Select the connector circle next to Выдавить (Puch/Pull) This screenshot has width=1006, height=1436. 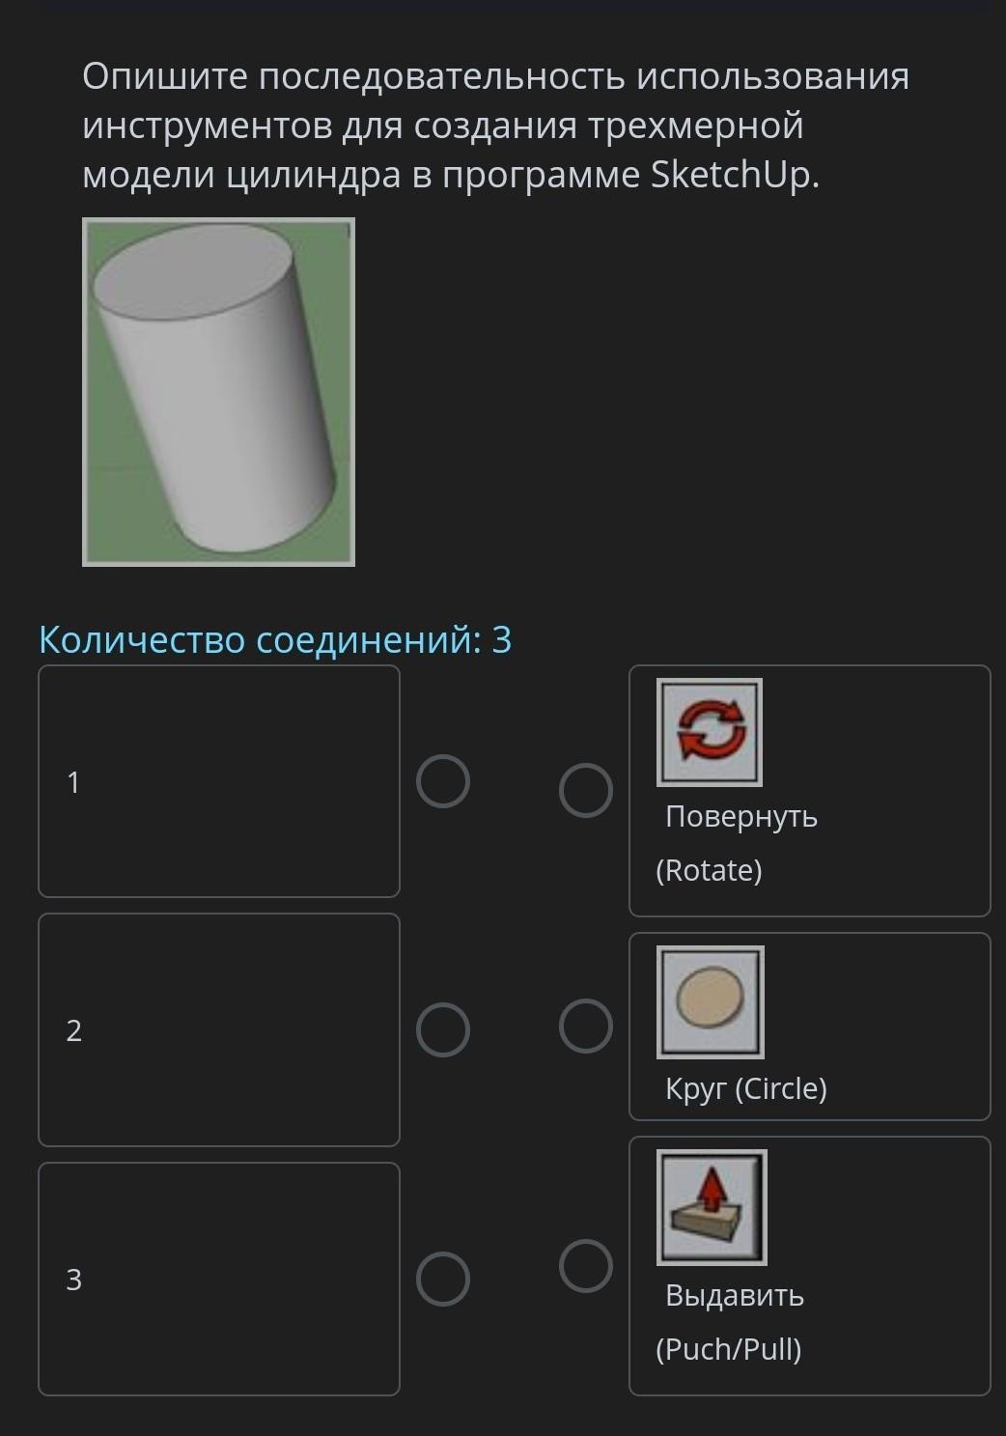[586, 1266]
